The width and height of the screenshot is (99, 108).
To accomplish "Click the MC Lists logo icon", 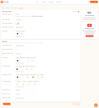I will coord(2,2).
